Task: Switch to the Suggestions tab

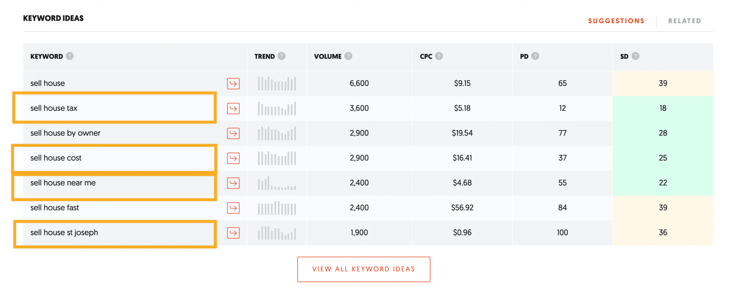Action: [616, 21]
